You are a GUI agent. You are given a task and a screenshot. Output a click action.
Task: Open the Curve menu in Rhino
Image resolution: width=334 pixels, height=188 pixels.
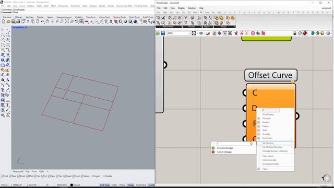point(22,6)
